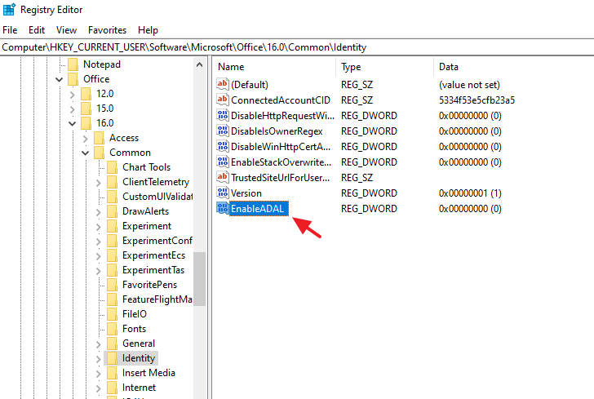
Task: Click the 15.0 folder icon
Action: click(86, 109)
